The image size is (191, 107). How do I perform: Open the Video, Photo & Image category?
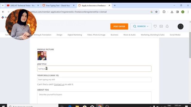[x=96, y=35]
